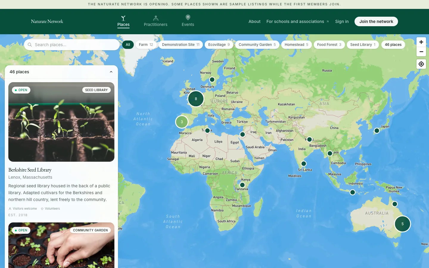Select the map marker in Japan
429x268 pixels.
coord(377,130)
